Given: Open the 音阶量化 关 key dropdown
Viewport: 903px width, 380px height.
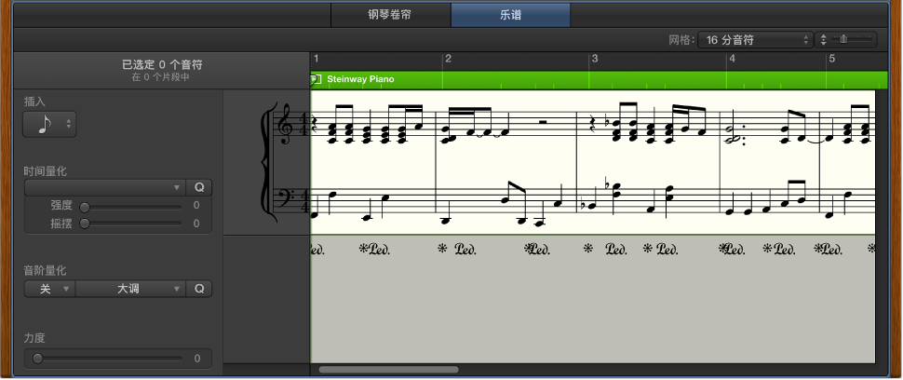Looking at the screenshot, I should pos(49,289).
